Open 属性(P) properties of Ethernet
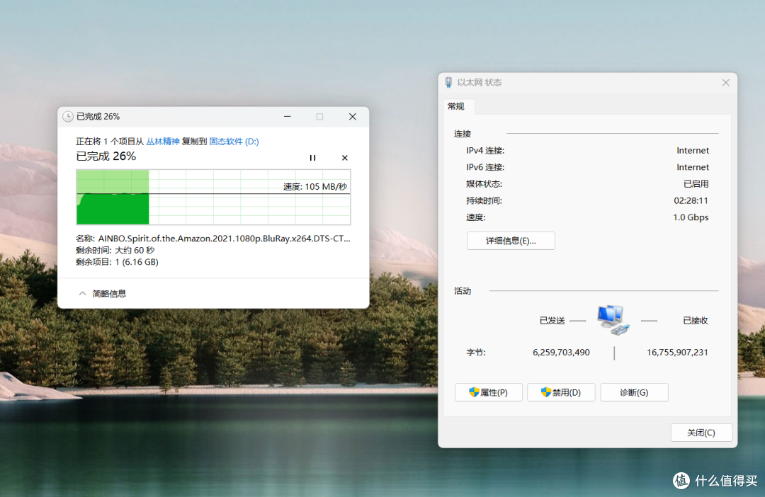The image size is (765, 497). pos(488,392)
